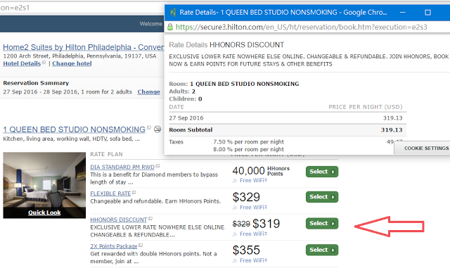
Task: Click the non-smoking icon beside room title
Action: (x=157, y=129)
